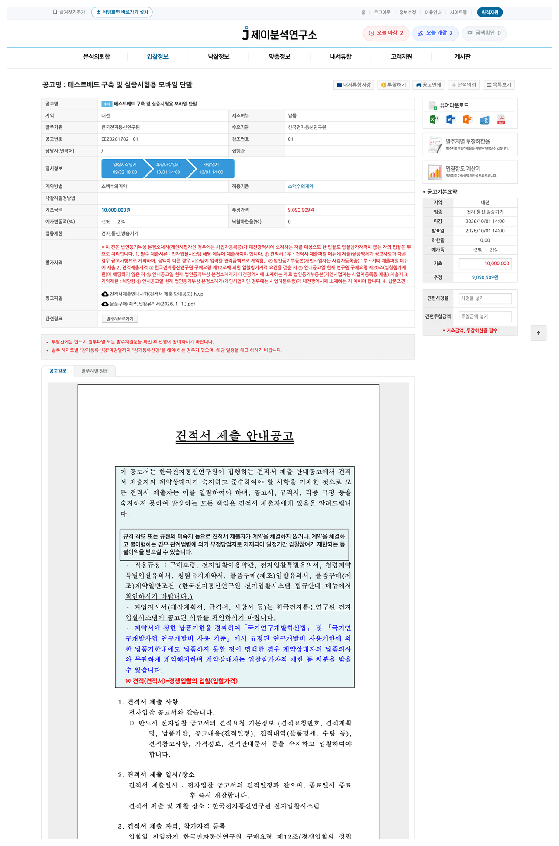Click 공고인쇄 print button
The height and width of the screenshot is (846, 559).
pos(428,85)
